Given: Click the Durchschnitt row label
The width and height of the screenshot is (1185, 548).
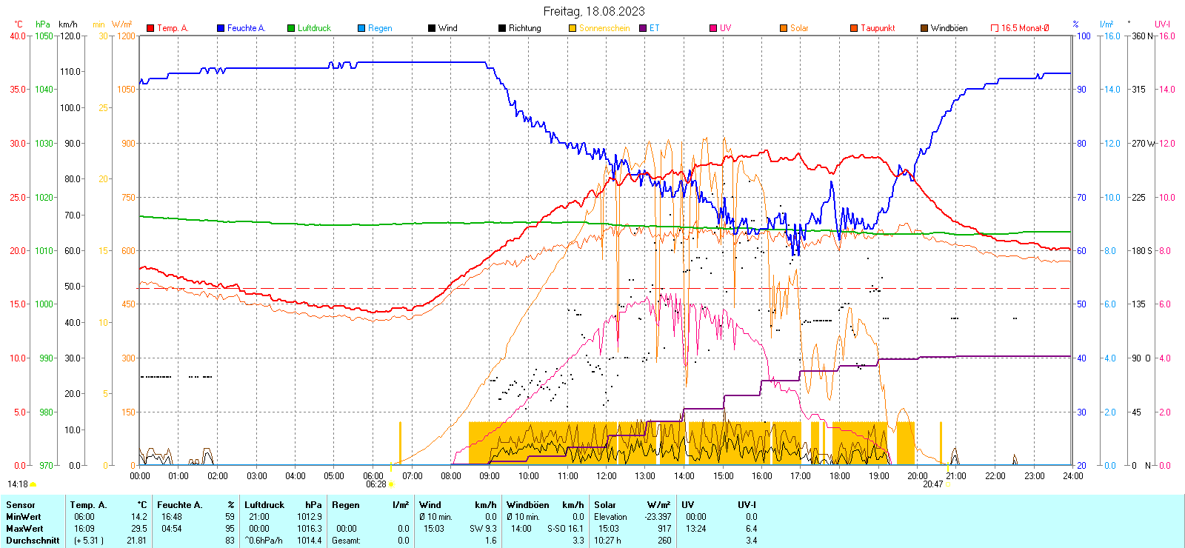Looking at the screenshot, I should click(x=33, y=541).
